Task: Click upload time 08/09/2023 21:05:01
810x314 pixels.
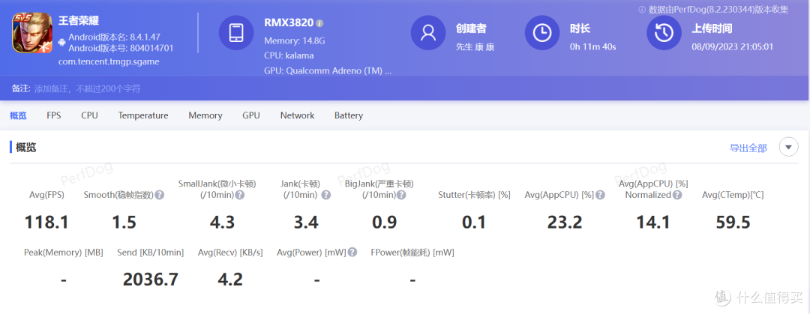Action: pos(733,47)
